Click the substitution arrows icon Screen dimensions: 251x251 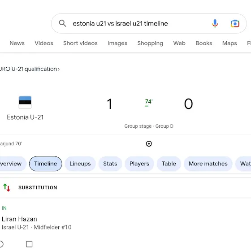click(x=7, y=187)
